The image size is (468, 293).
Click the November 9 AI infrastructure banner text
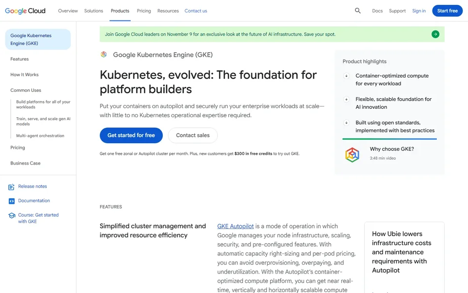pyautogui.click(x=220, y=34)
